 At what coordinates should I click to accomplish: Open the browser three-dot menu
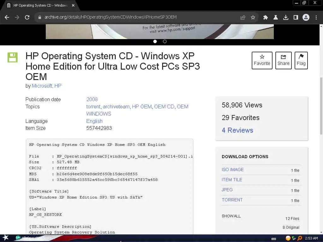(x=316, y=18)
